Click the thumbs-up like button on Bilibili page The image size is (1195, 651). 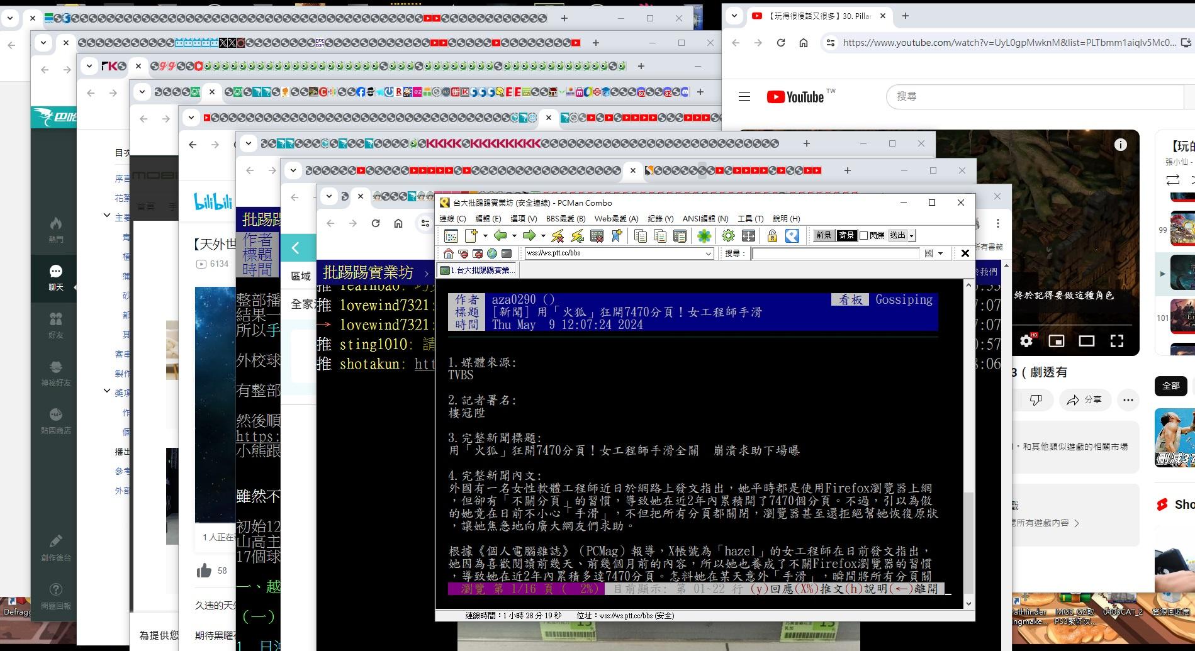pos(204,570)
